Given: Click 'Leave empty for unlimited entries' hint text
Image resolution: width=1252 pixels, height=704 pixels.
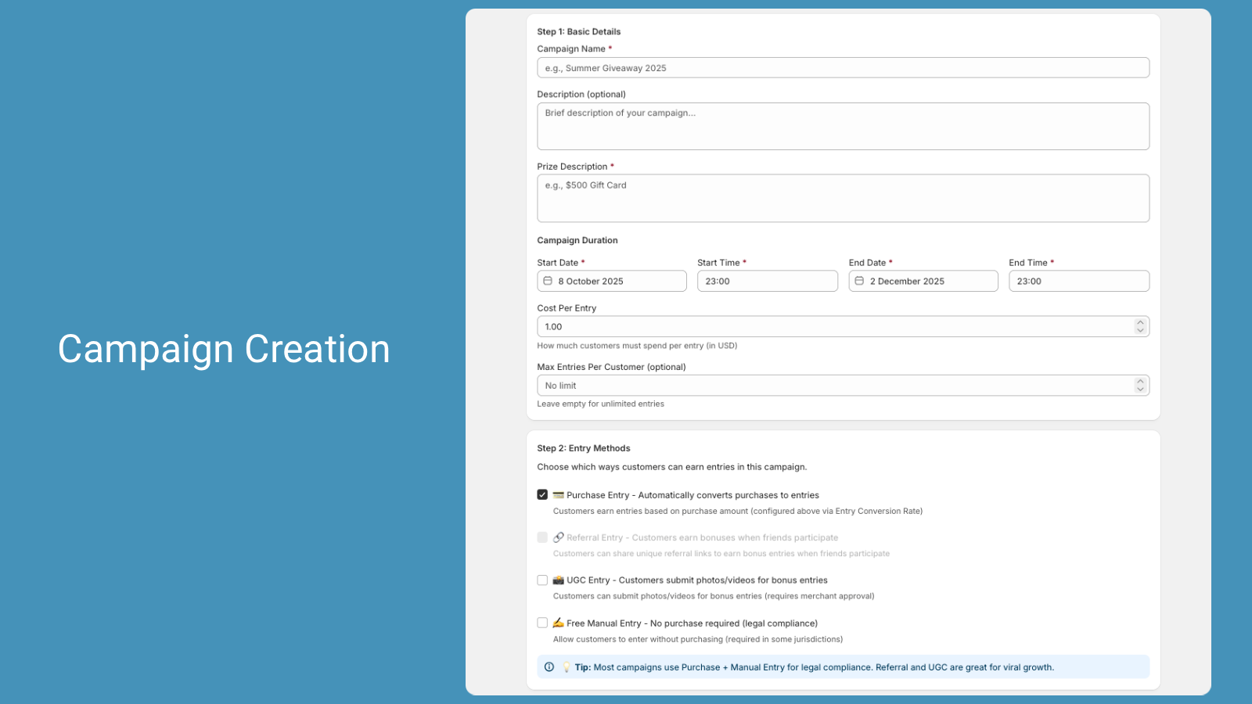Looking at the screenshot, I should coord(600,404).
